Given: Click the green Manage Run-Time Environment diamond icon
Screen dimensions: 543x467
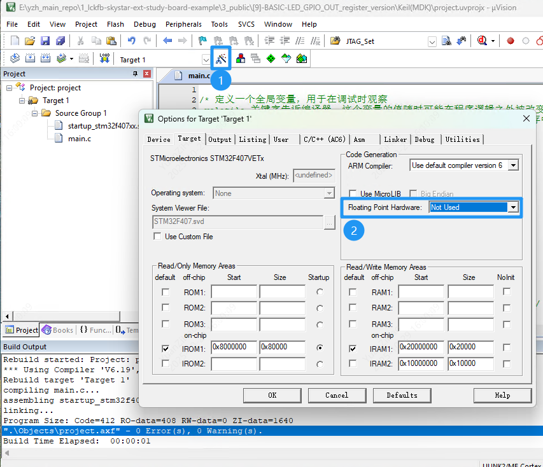Looking at the screenshot, I should coord(271,59).
